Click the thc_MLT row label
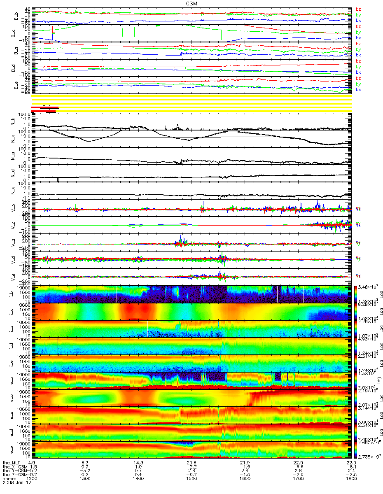383x494 pixels. click(x=11, y=462)
